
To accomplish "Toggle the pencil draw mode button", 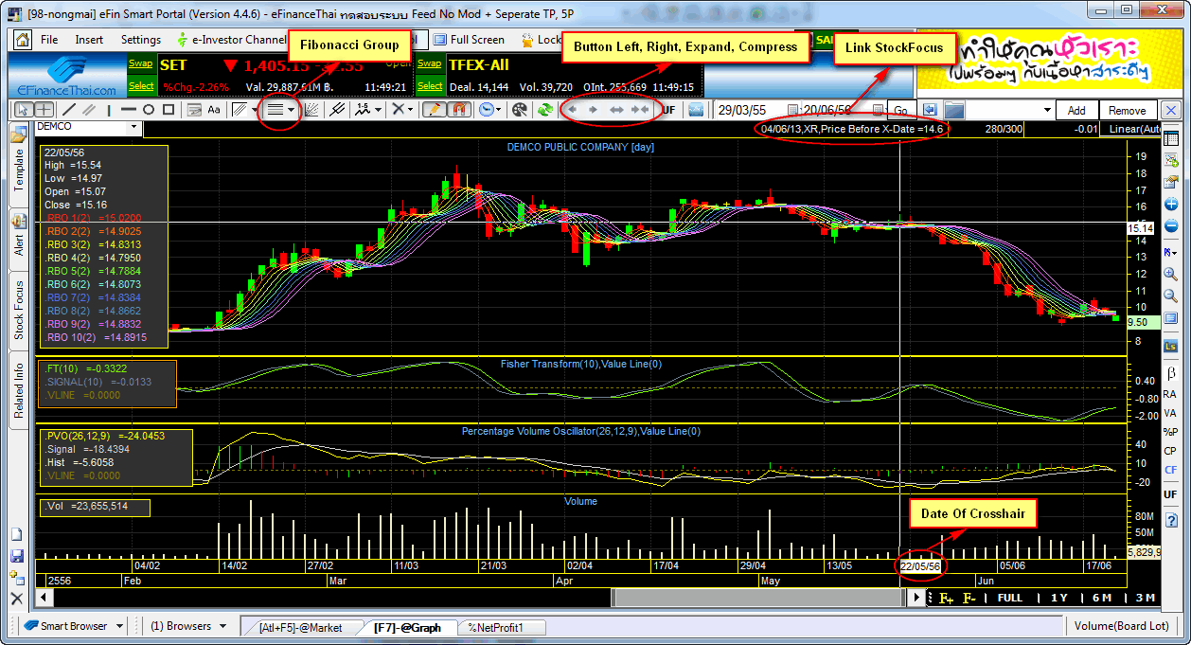I will (x=434, y=110).
